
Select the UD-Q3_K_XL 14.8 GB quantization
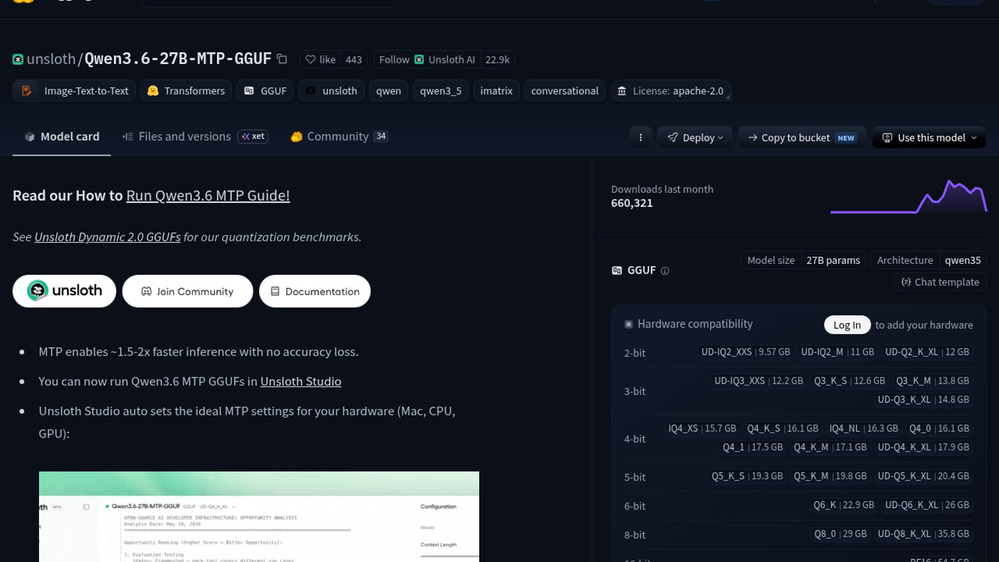click(x=923, y=400)
